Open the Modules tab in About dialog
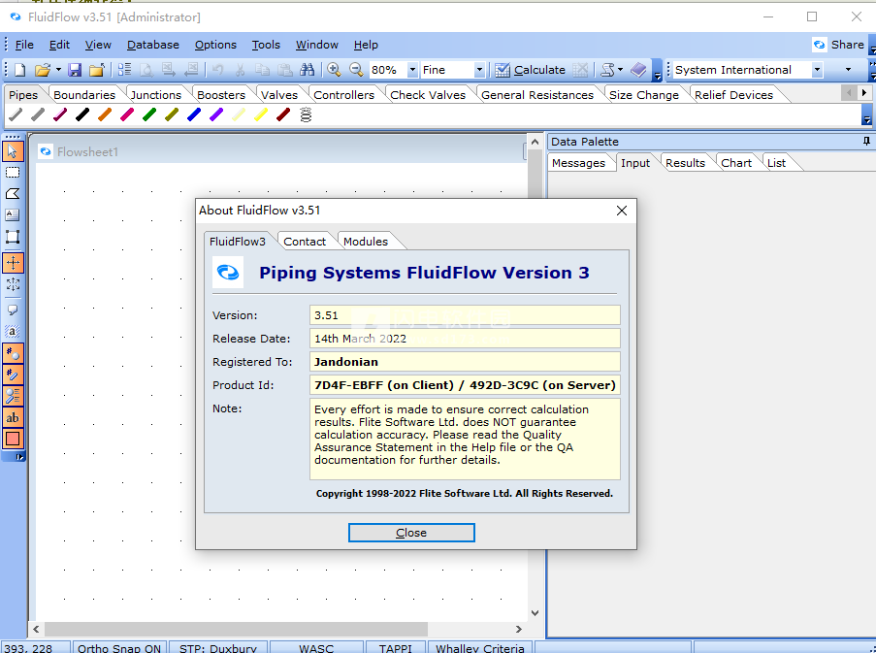This screenshot has height=653, width=876. tap(366, 242)
